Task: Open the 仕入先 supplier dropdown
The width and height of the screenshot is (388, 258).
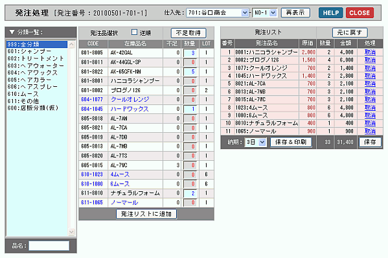Action: [217, 12]
